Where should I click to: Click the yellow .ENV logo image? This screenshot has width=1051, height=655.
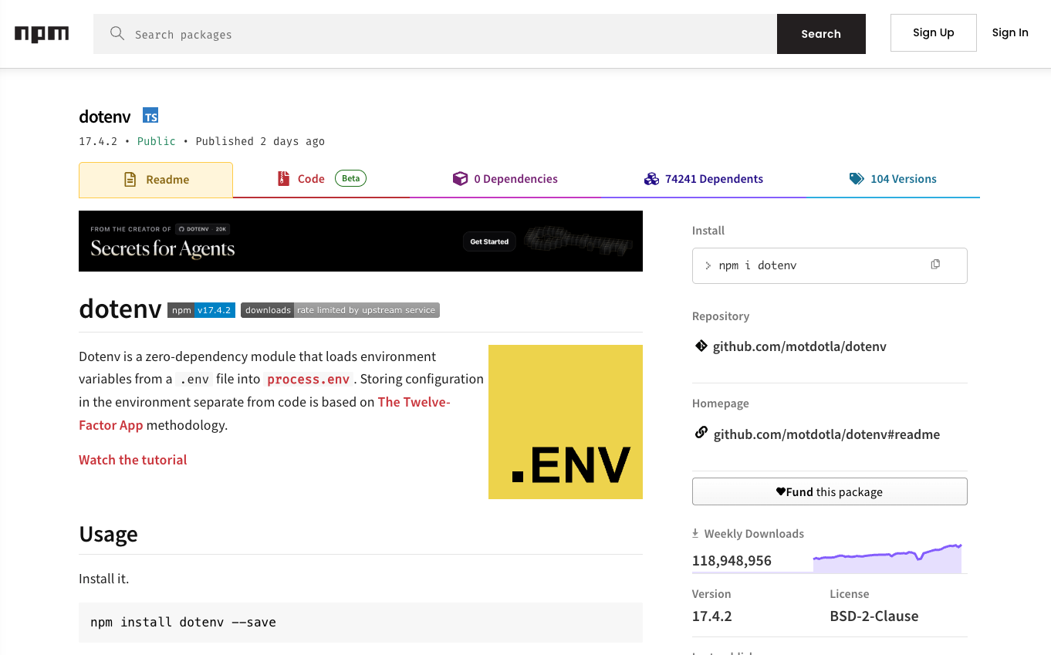point(566,422)
